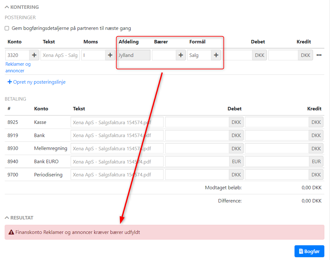Click the Debet field for Bank EURO
The image size is (330, 260).
[197, 162]
